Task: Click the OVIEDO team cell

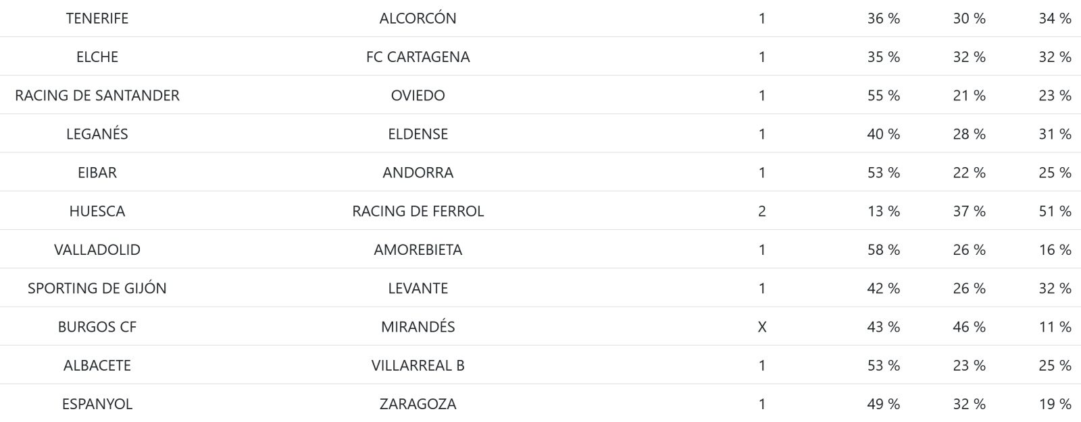Action: [x=418, y=95]
